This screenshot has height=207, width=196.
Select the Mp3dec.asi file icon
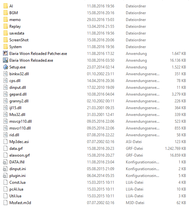pyautogui.click(x=5, y=142)
